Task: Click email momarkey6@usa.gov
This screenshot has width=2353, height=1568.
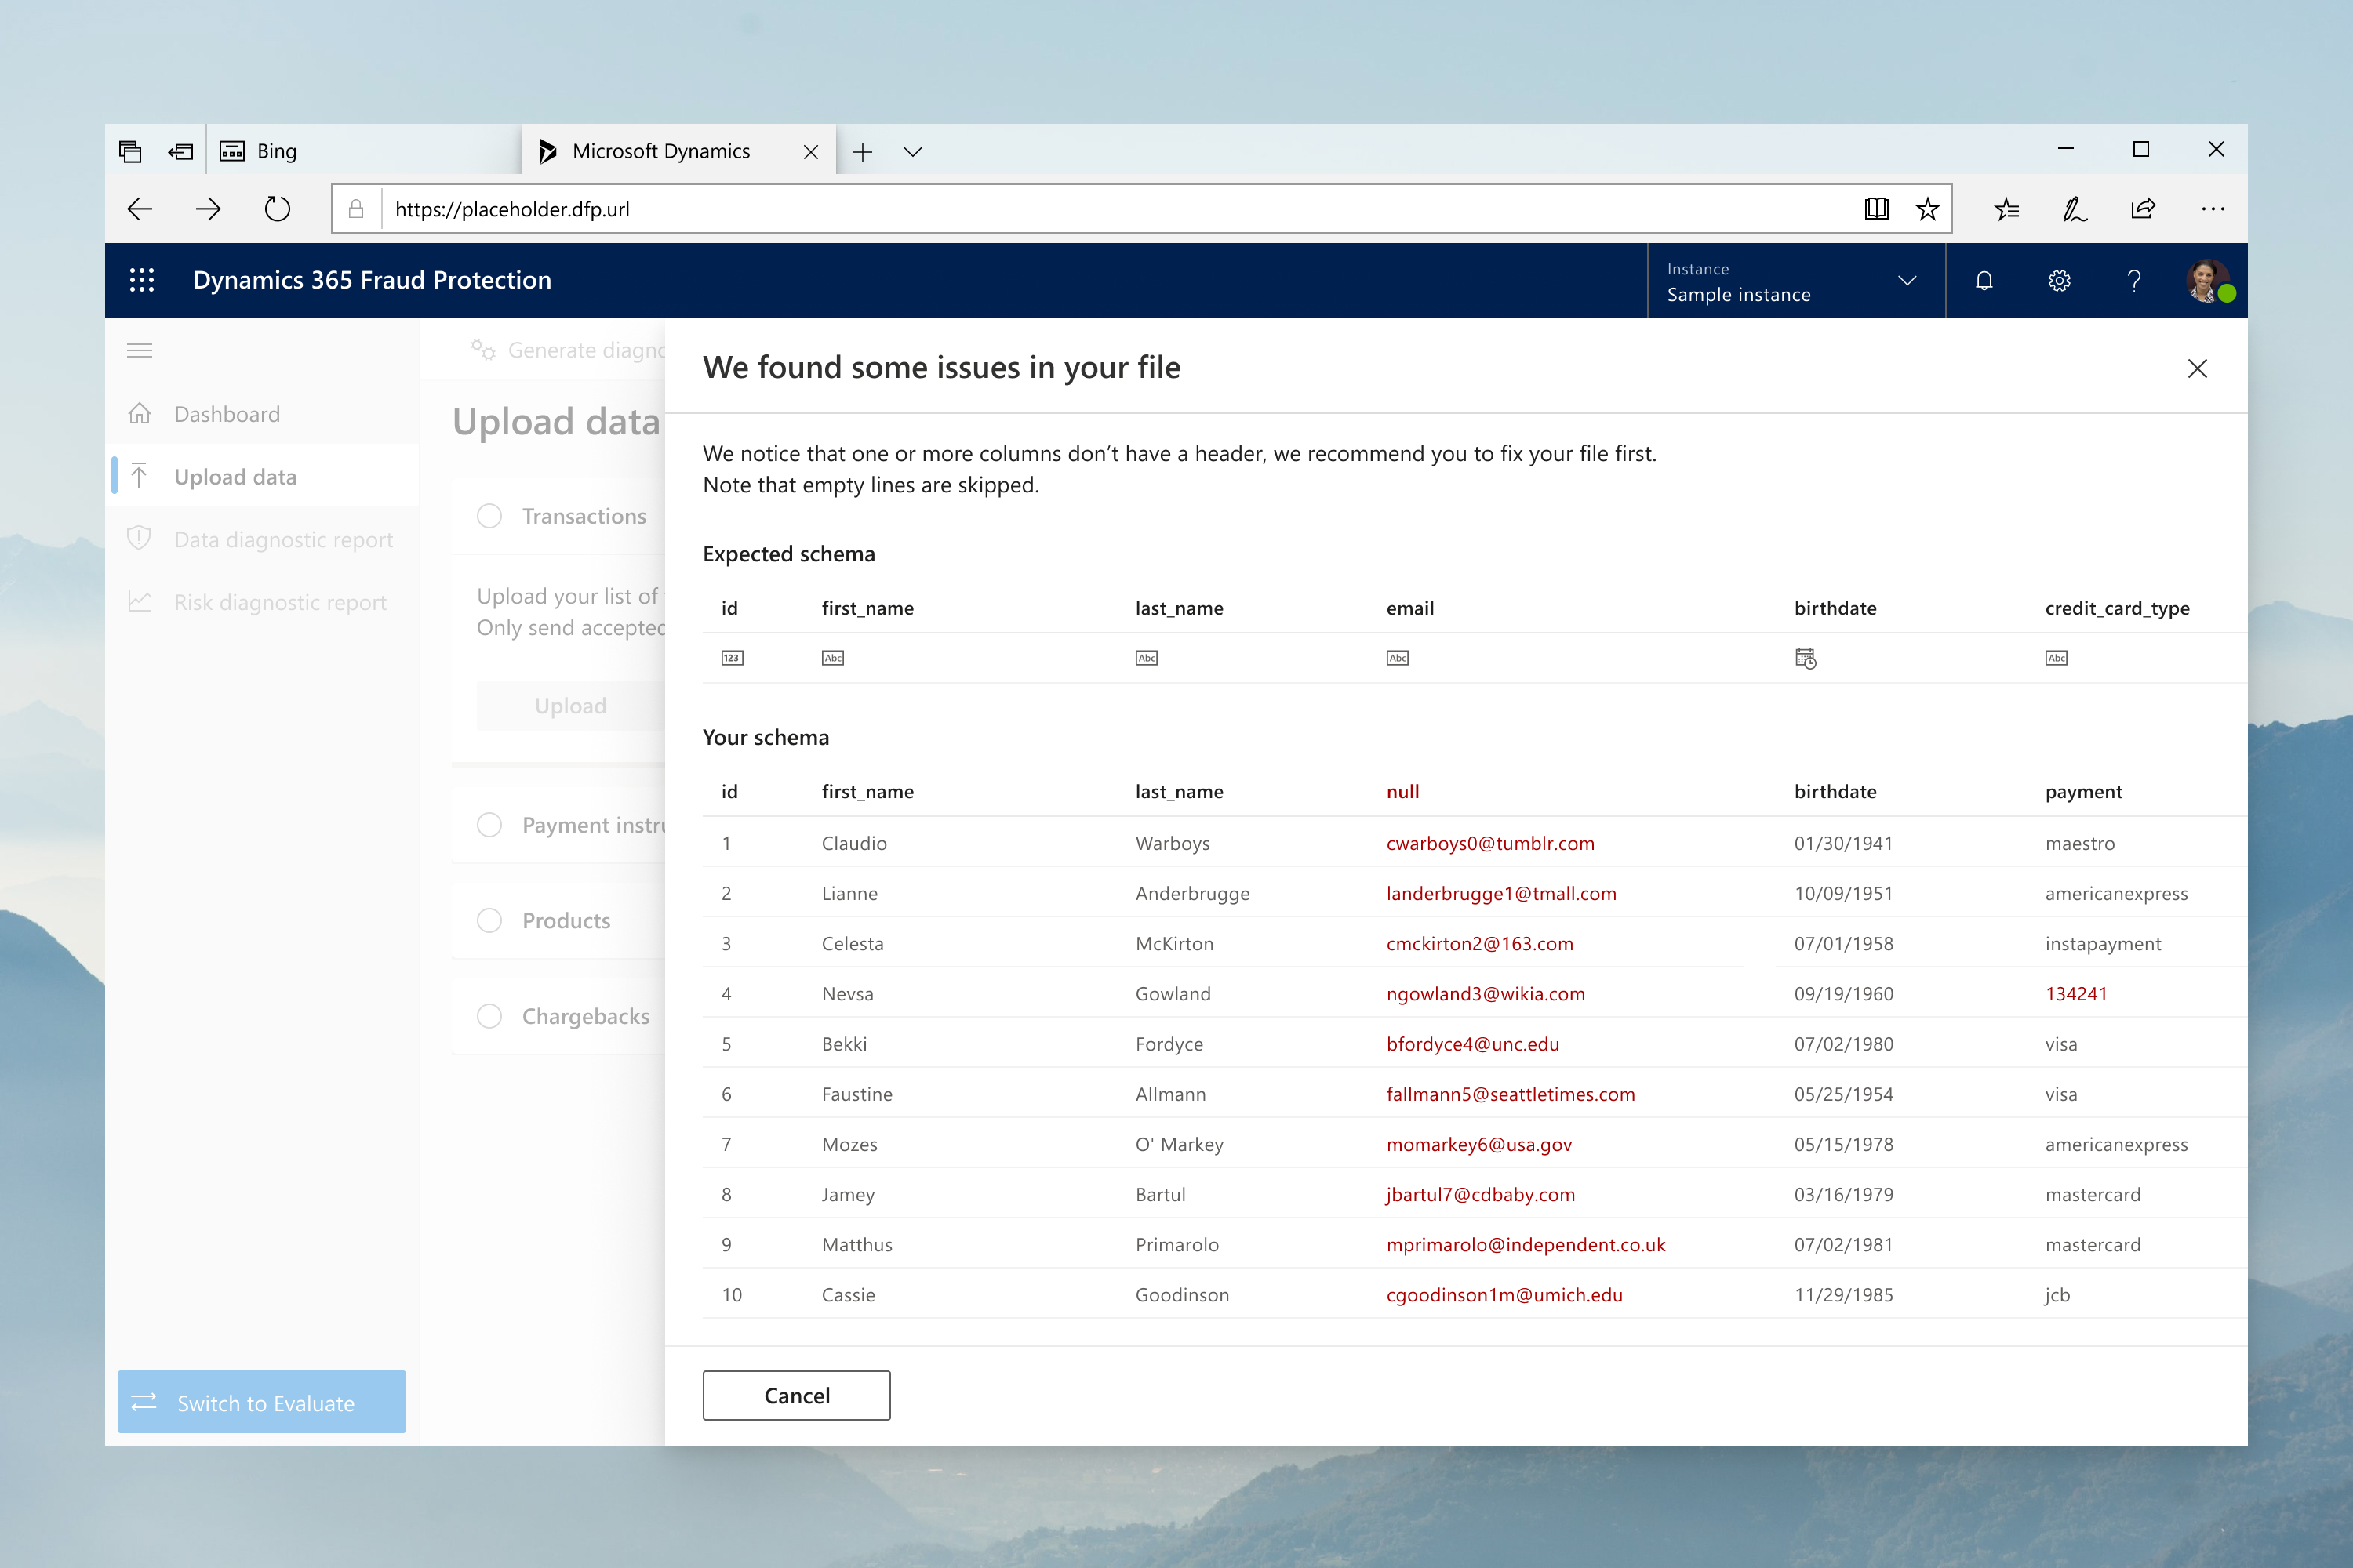Action: [1478, 1144]
